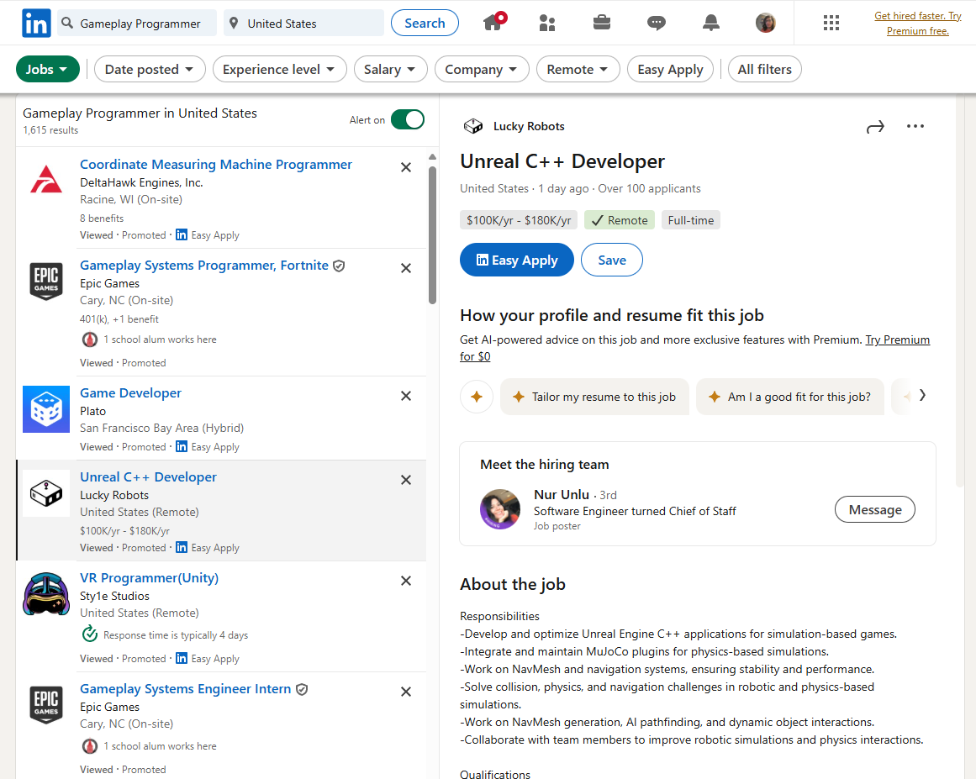976x779 pixels.
Task: Expand the Company filter
Action: (x=481, y=69)
